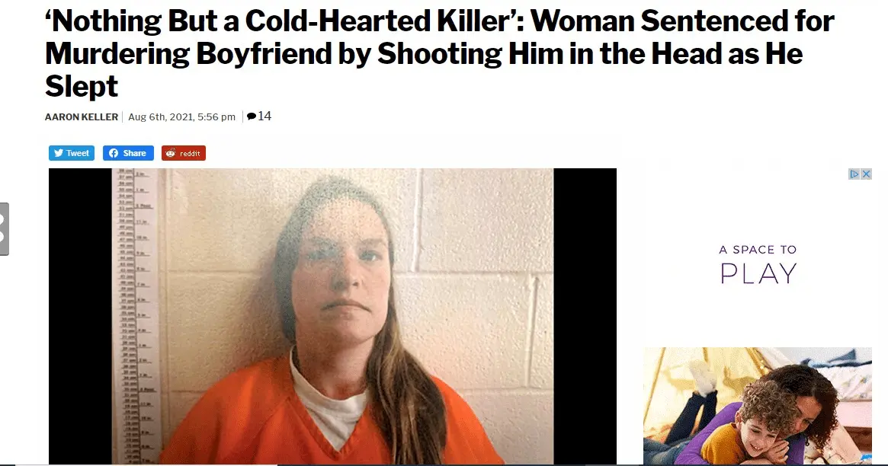This screenshot has height=466, width=888.
Task: Click the AdChoices triangle icon on the ad
Action: (x=854, y=174)
